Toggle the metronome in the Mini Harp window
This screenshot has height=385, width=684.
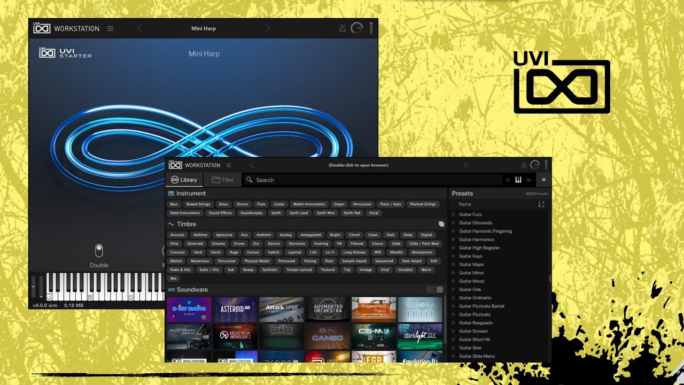pos(343,29)
